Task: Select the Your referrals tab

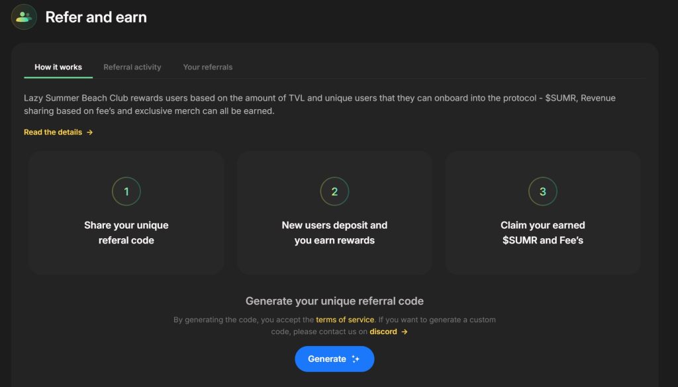Action: coord(208,67)
